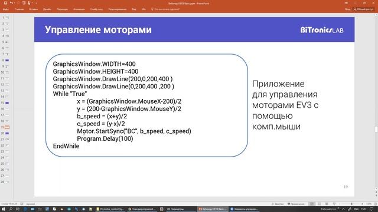Open the Главная ribbon tab
This screenshot has width=378, height=212.
click(x=19, y=9)
